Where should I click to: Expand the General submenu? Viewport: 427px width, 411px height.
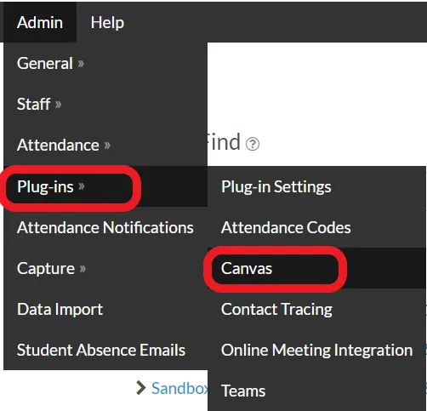(x=105, y=63)
